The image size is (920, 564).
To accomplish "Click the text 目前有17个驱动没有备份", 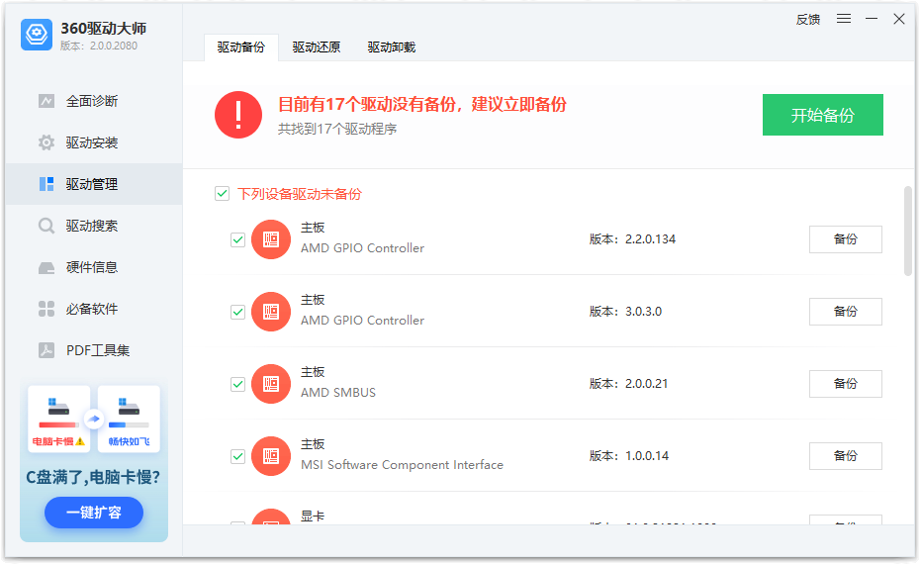I will tap(367, 105).
